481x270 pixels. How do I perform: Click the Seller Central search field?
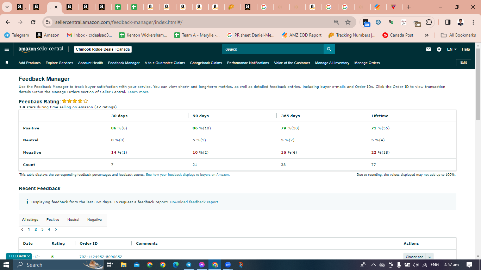pos(273,49)
